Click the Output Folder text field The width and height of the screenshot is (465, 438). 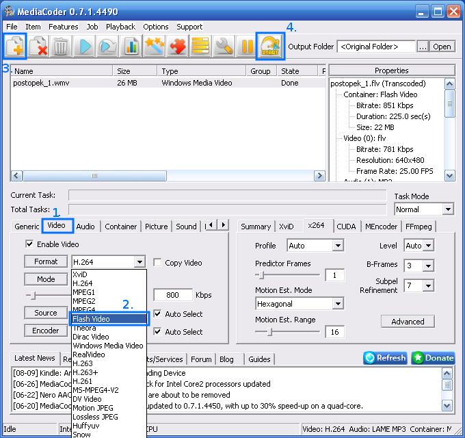[376, 47]
